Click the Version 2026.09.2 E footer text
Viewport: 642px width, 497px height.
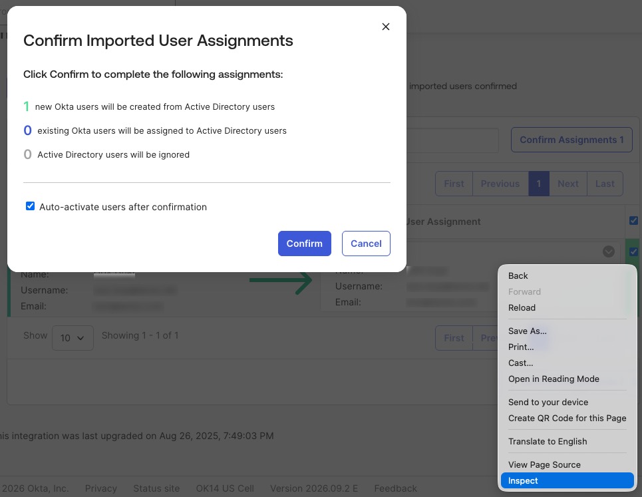[314, 488]
